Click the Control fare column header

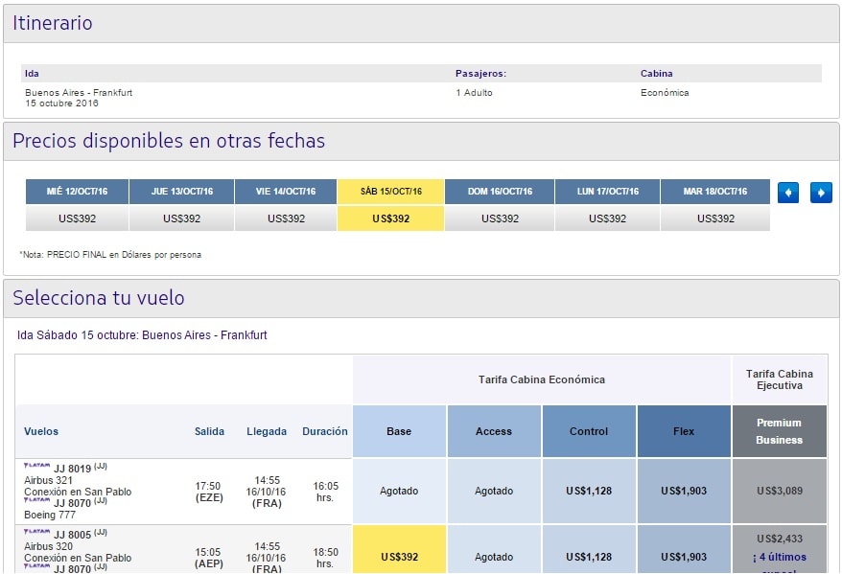[589, 431]
